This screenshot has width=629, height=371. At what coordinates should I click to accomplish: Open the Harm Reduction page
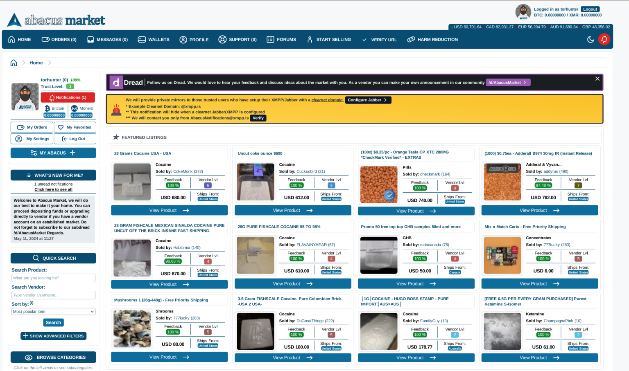pyautogui.click(x=432, y=39)
